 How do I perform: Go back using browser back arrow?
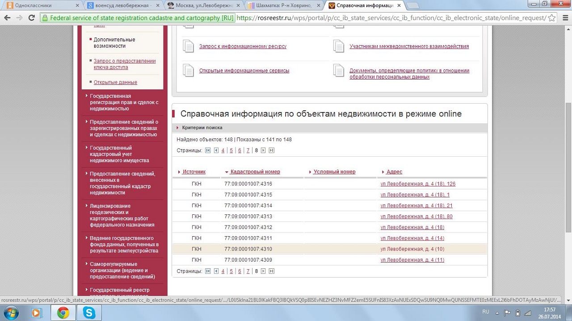pos(8,18)
